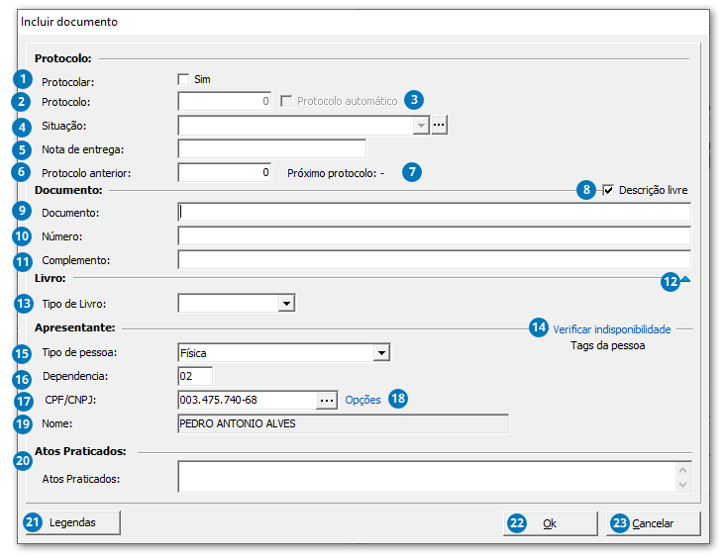Image resolution: width=723 pixels, height=557 pixels.
Task: Click the ellipsis button beside Situação dropdown
Action: click(x=440, y=125)
